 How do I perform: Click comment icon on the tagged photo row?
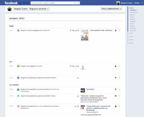click(78, 31)
